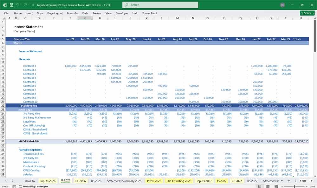
Task: Show more sheet tabs via ellipsis
Action: pyautogui.click(x=282, y=181)
